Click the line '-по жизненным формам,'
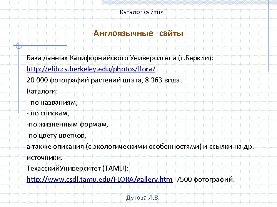 (x=67, y=125)
